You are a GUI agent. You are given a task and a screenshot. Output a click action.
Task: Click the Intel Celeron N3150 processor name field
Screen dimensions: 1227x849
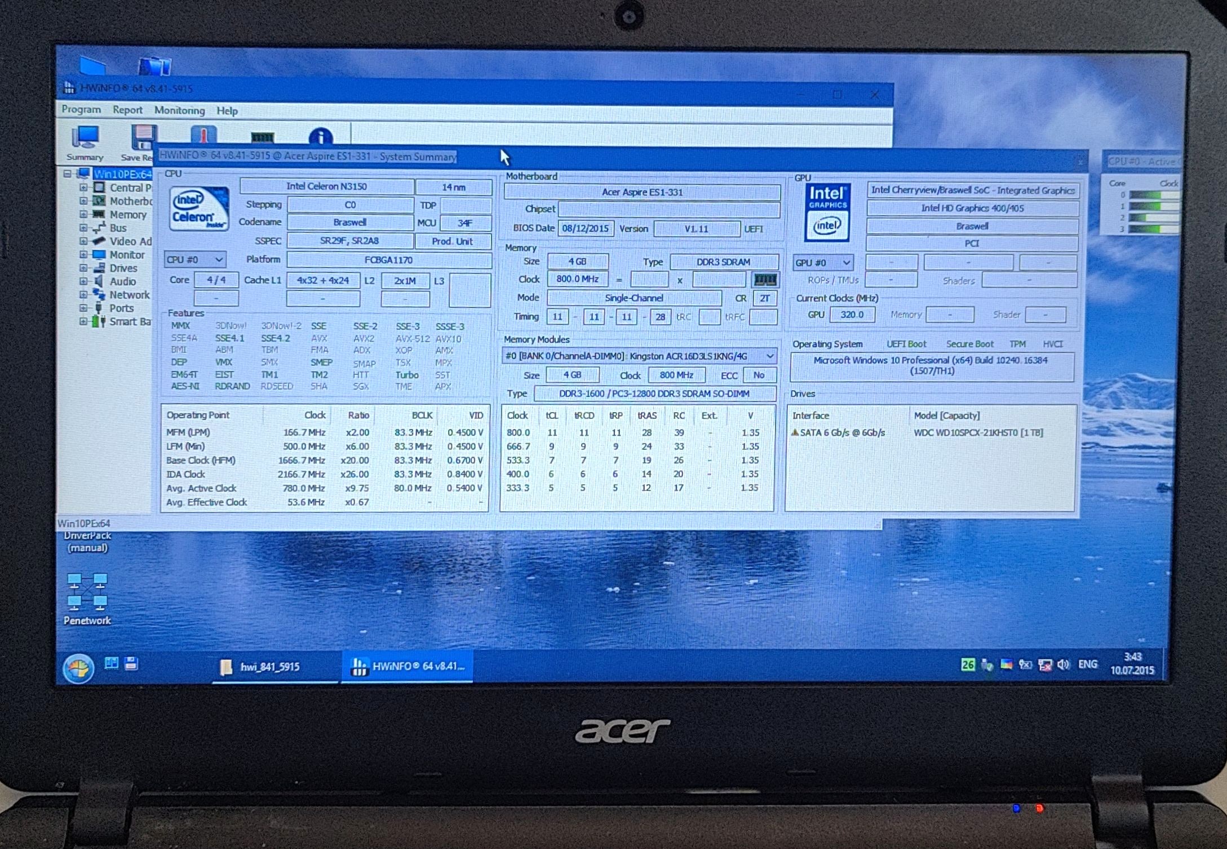click(326, 186)
